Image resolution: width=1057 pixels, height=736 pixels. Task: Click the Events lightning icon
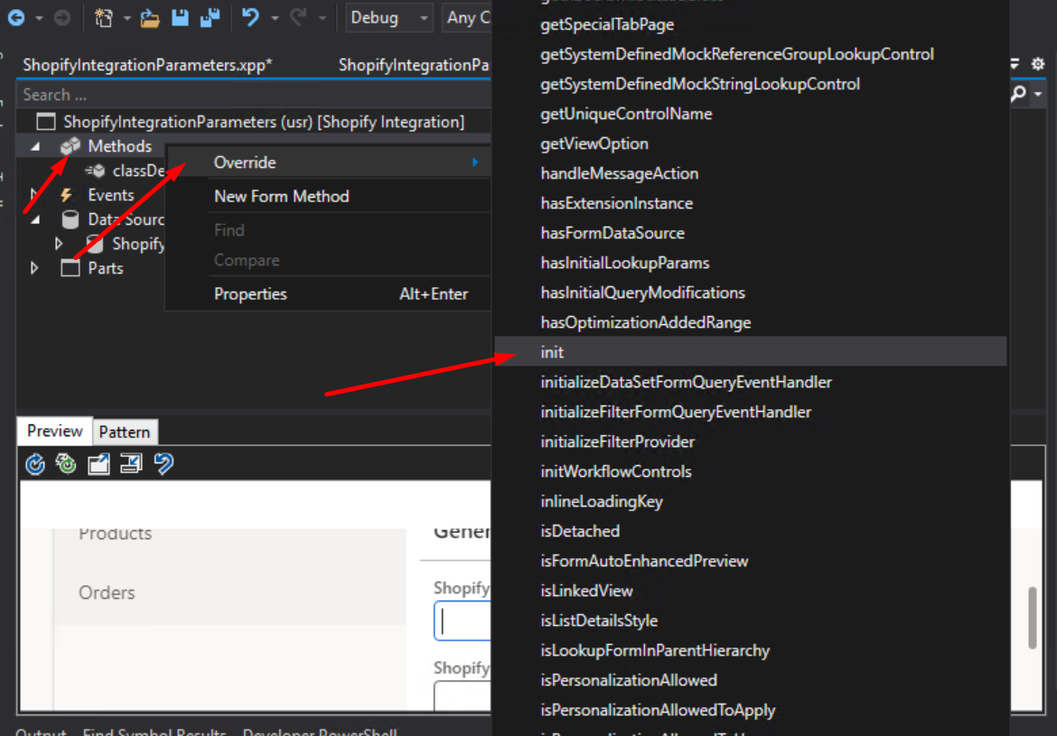point(66,195)
